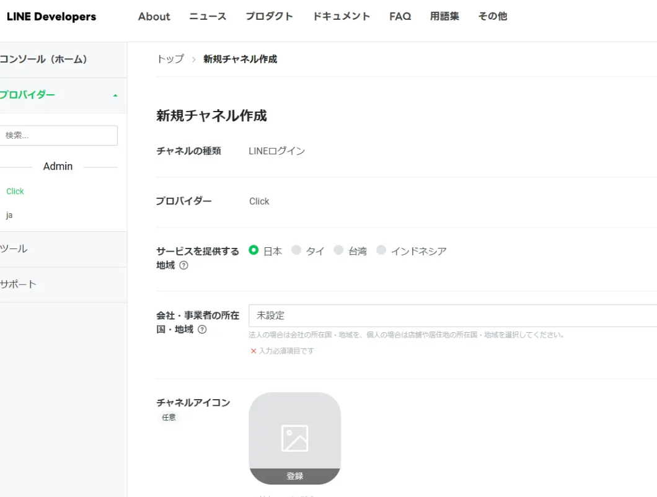Select the 台湾 region radio button
657x497 pixels.
(338, 250)
